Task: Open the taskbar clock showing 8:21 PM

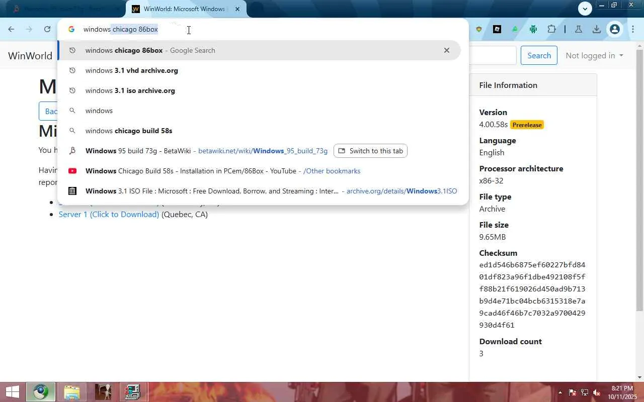Action: coord(622,392)
